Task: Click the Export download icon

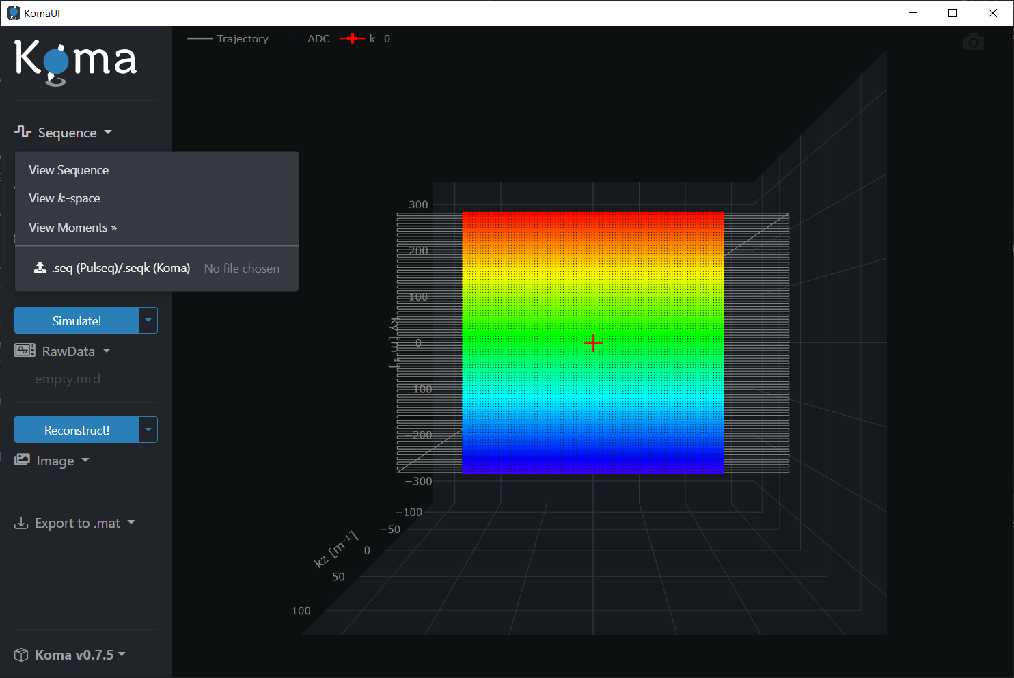Action: pyautogui.click(x=22, y=523)
